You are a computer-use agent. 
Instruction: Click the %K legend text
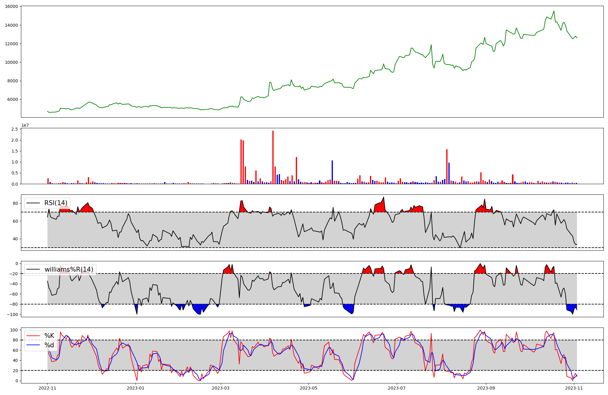pyautogui.click(x=49, y=335)
